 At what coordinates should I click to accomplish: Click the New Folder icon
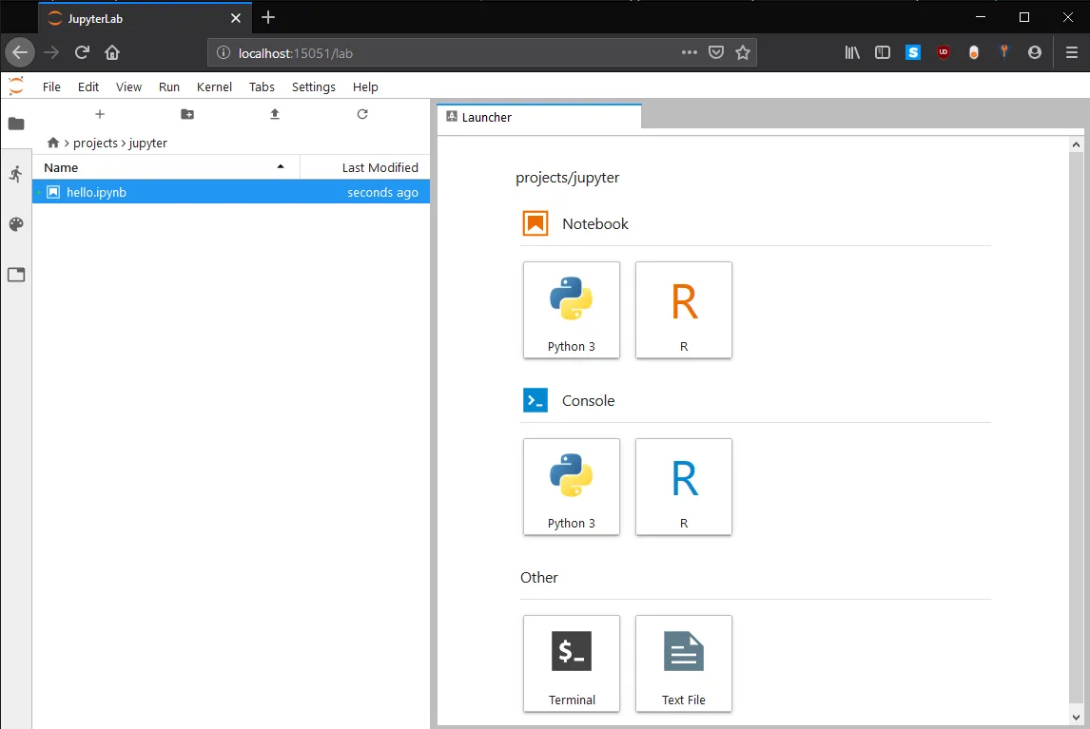coord(187,114)
